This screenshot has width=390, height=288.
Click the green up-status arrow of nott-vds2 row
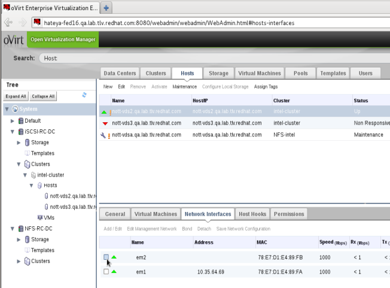click(104, 112)
